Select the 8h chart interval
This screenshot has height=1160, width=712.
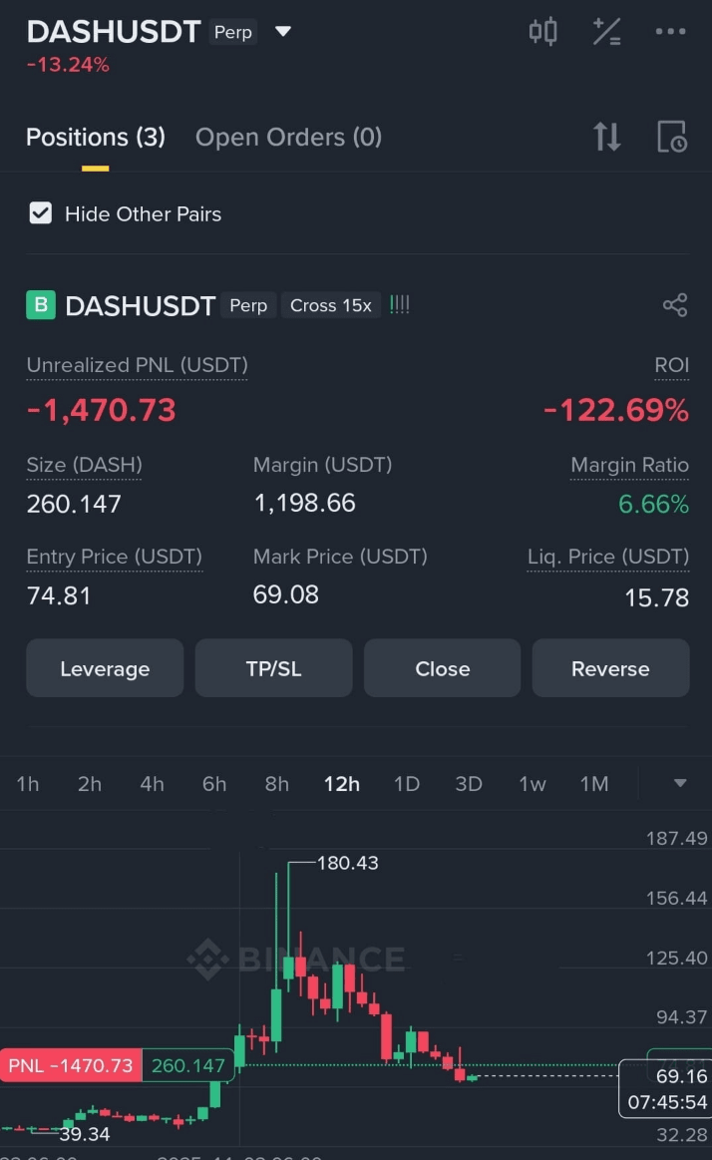277,783
